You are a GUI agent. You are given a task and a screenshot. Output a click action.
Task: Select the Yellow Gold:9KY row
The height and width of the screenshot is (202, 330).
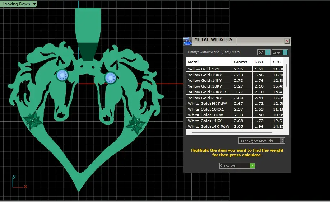pos(234,69)
